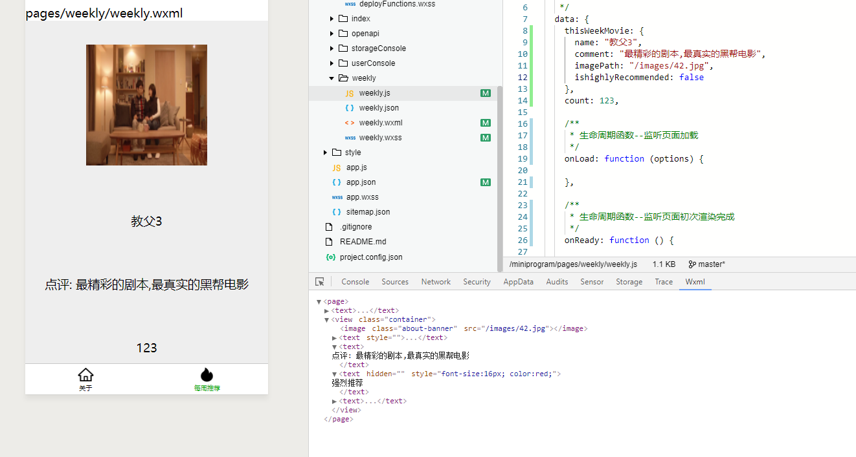Select README.md file
856x457 pixels.
(x=363, y=242)
